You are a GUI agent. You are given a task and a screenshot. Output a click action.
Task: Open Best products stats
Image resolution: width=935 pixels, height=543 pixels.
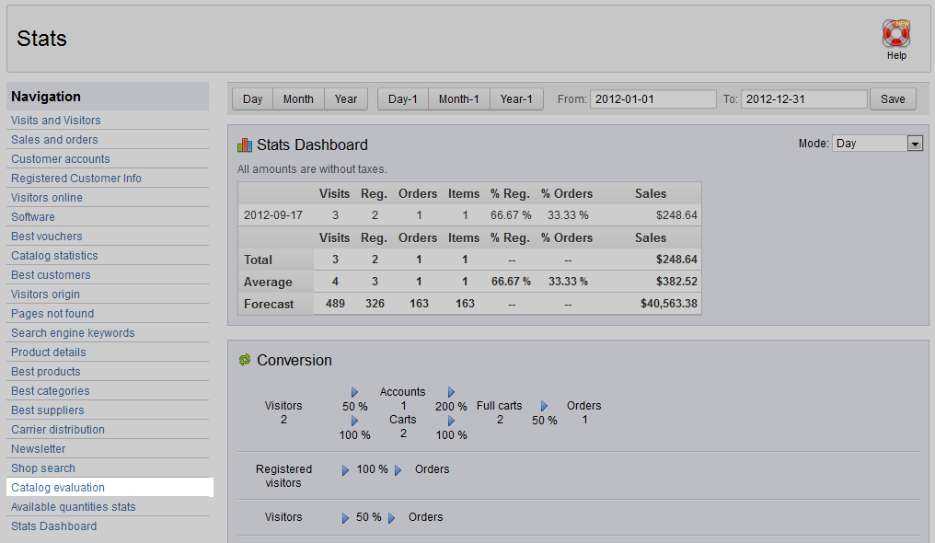tap(45, 372)
